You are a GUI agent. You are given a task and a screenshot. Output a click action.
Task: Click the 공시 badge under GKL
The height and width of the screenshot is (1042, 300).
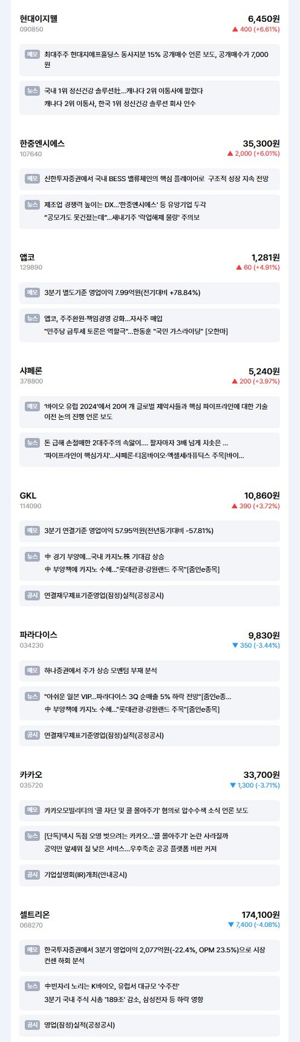point(33,596)
